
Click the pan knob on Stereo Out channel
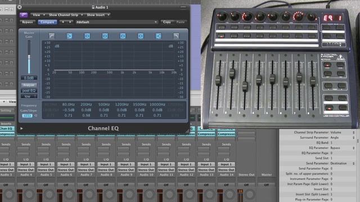250,195
